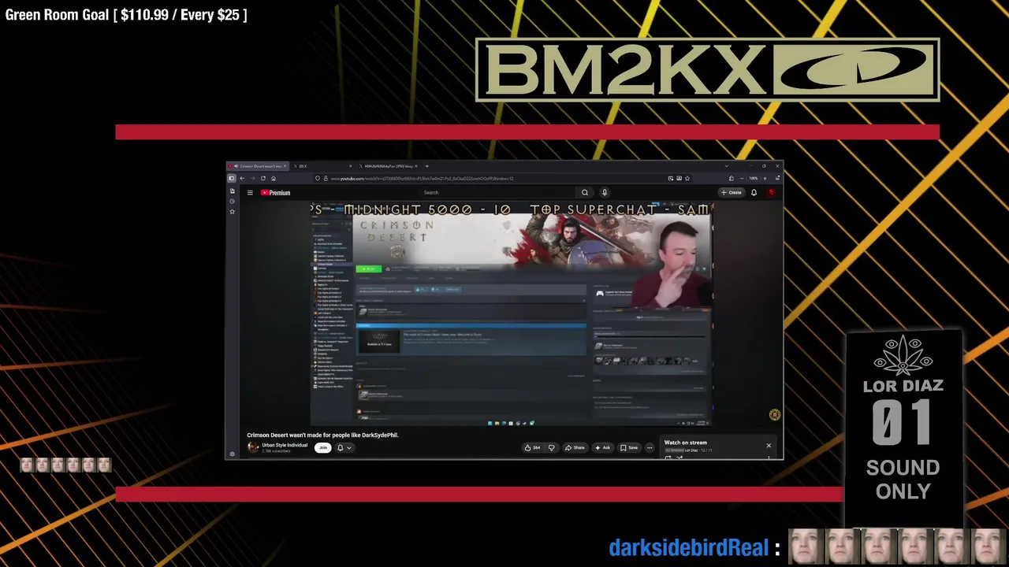Open YouTube notifications bell in the header
The image size is (1009, 567).
click(x=754, y=192)
